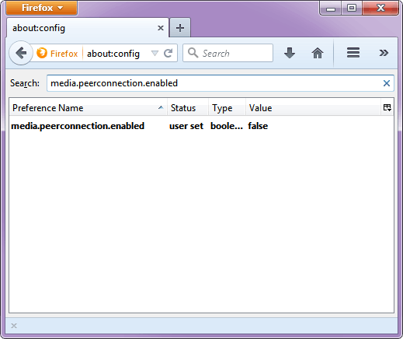The image size is (403, 339).
Task: Reload the page with the refresh icon
Action: click(x=168, y=54)
